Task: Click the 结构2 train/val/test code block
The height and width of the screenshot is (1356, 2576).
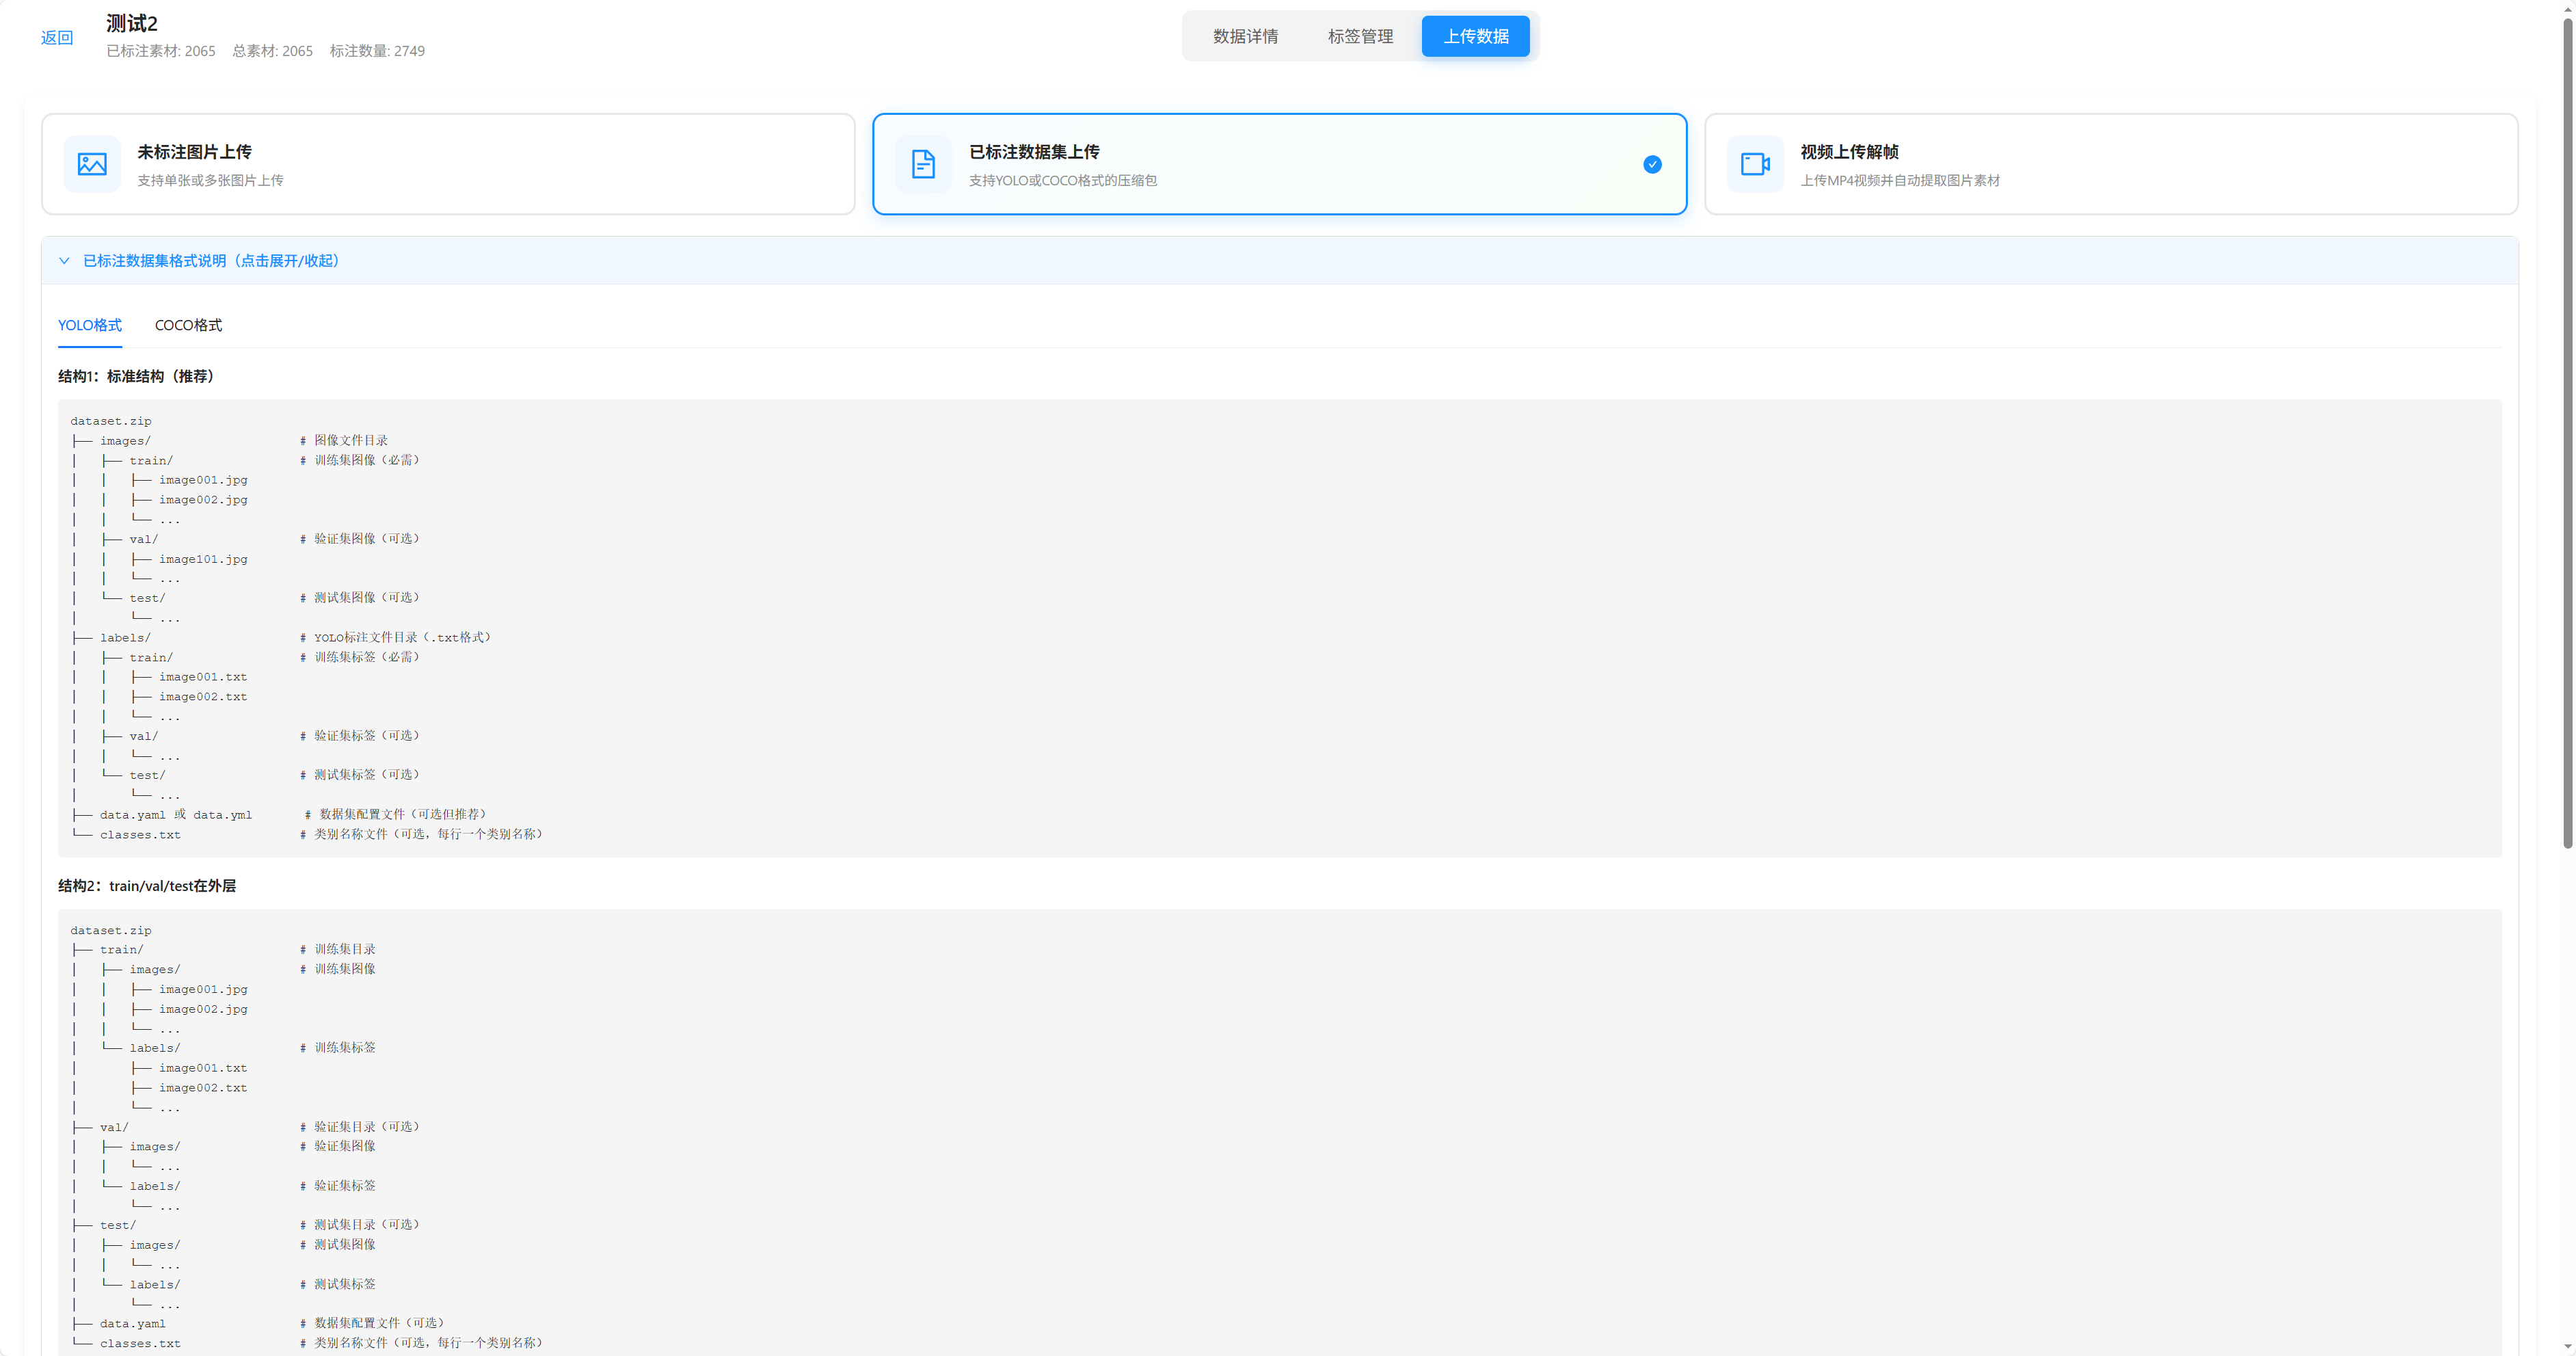Action: (1279, 1130)
